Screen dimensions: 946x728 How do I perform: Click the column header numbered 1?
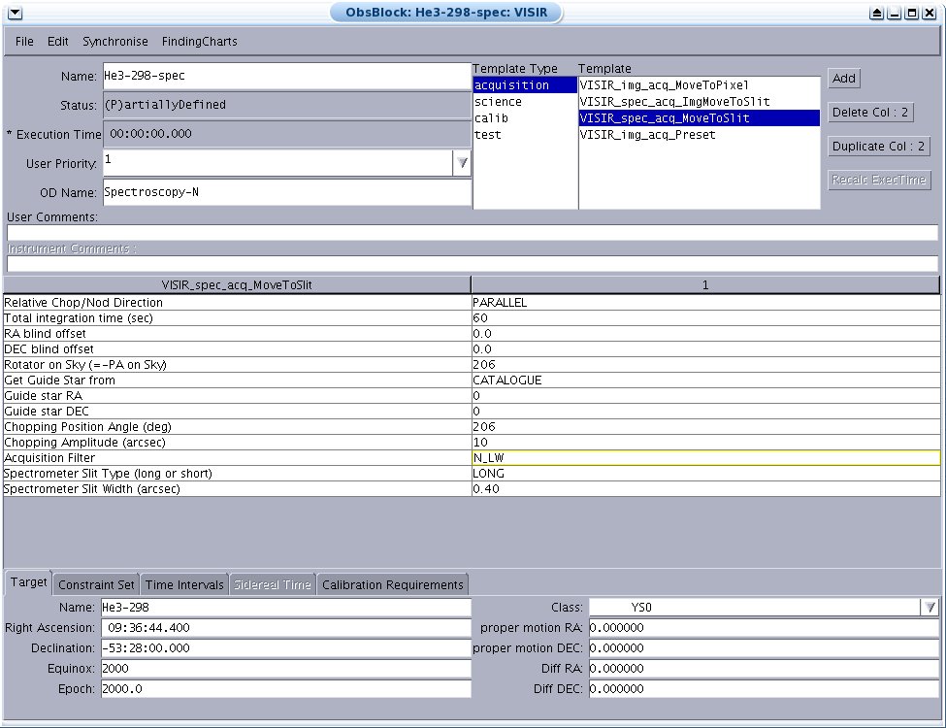point(705,285)
